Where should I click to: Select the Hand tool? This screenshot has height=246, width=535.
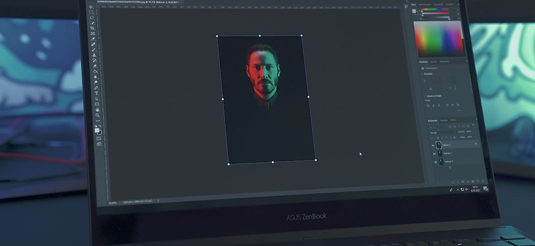(x=97, y=109)
